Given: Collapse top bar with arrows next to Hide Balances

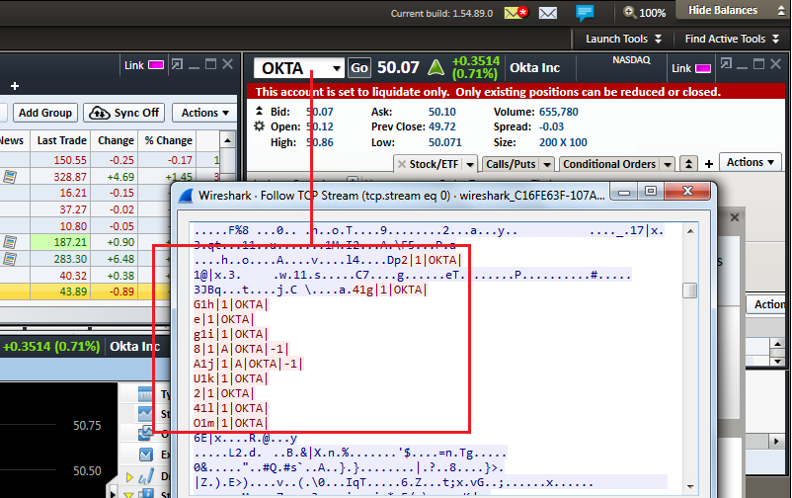Looking at the screenshot, I should (x=781, y=11).
